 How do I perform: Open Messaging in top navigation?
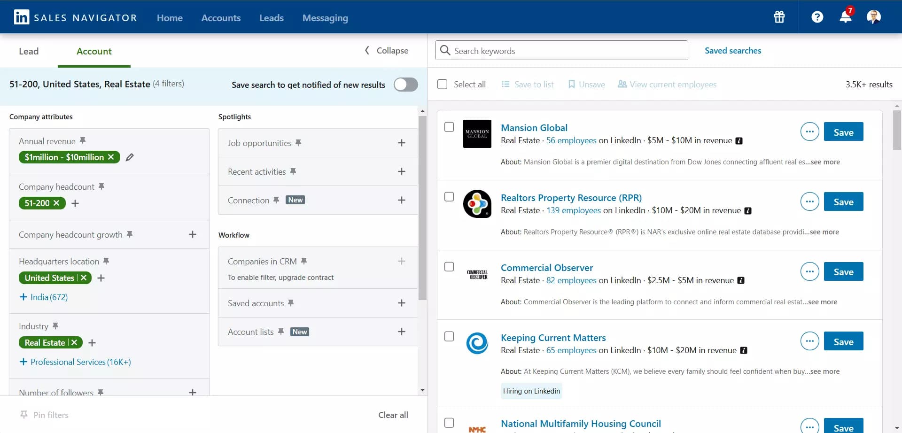click(325, 18)
